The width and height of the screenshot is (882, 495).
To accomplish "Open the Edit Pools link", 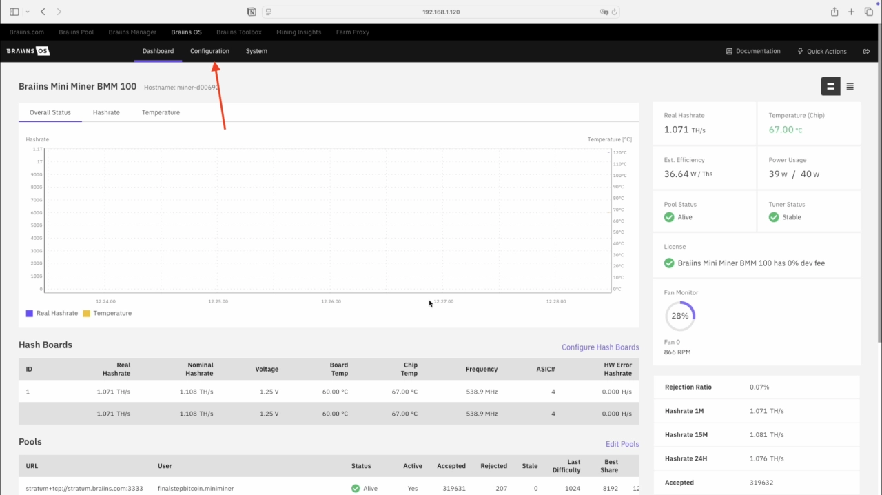I will tap(622, 444).
